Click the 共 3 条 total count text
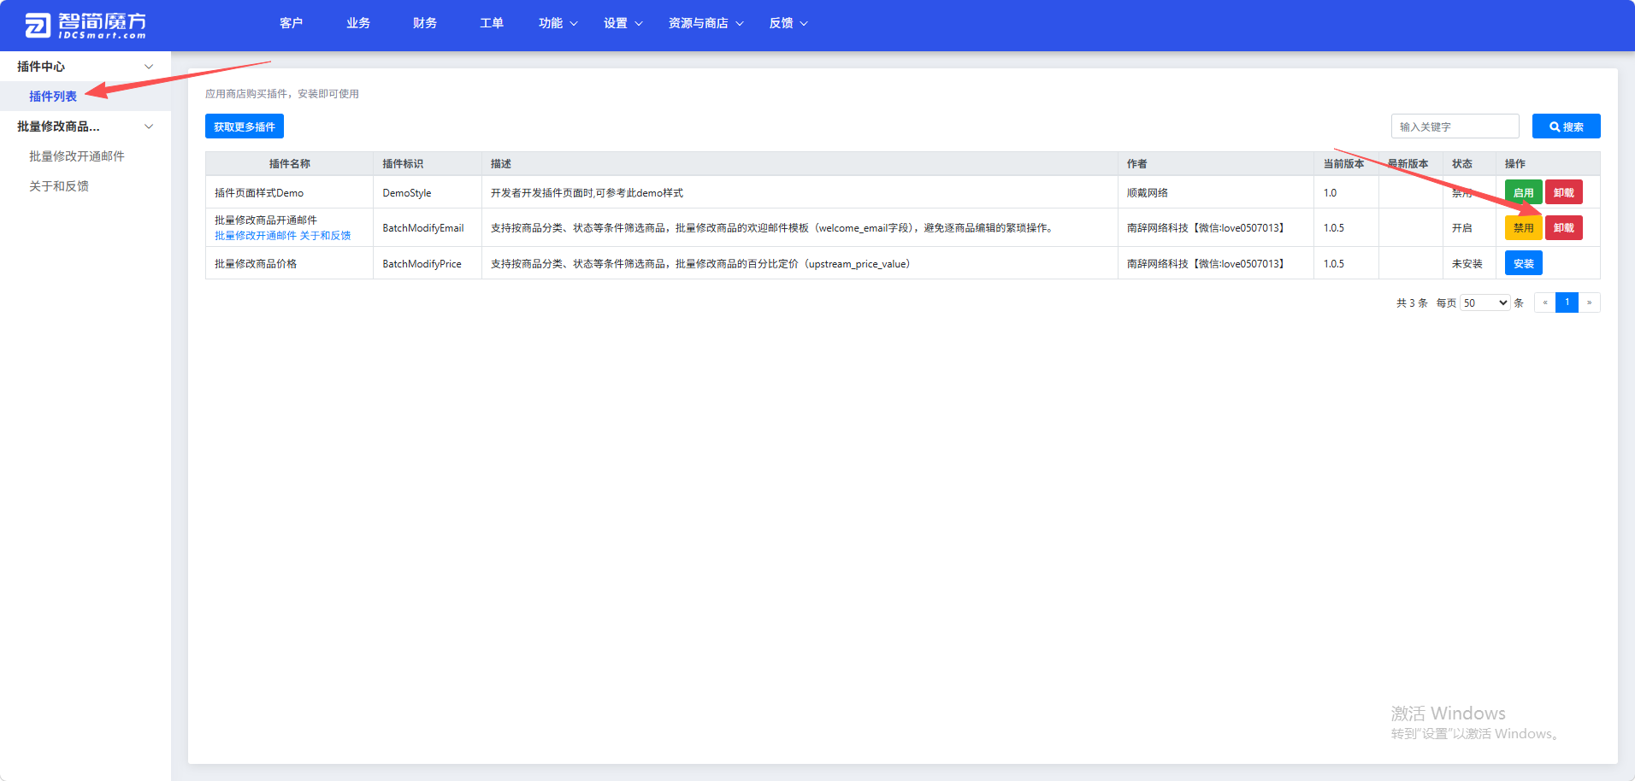Screen dimensions: 1635x781 pos(1412,302)
